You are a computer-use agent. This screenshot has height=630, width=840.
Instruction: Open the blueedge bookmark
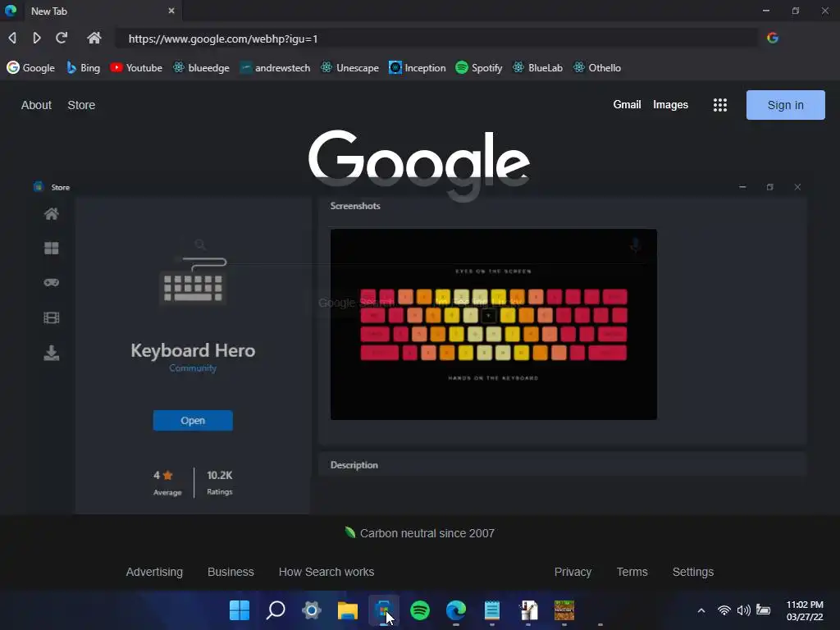click(201, 67)
